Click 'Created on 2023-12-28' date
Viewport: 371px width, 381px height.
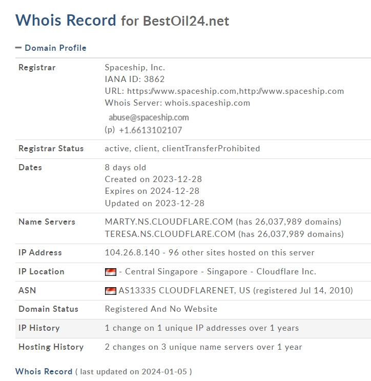[x=153, y=179]
